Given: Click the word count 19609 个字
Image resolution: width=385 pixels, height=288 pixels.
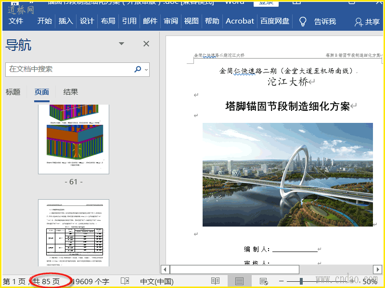Looking at the screenshot, I should (x=91, y=281).
